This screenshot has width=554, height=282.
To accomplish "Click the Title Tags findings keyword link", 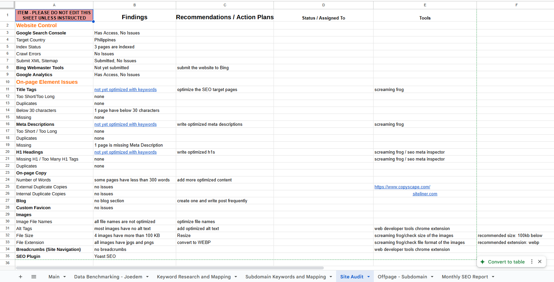I will [126, 90].
